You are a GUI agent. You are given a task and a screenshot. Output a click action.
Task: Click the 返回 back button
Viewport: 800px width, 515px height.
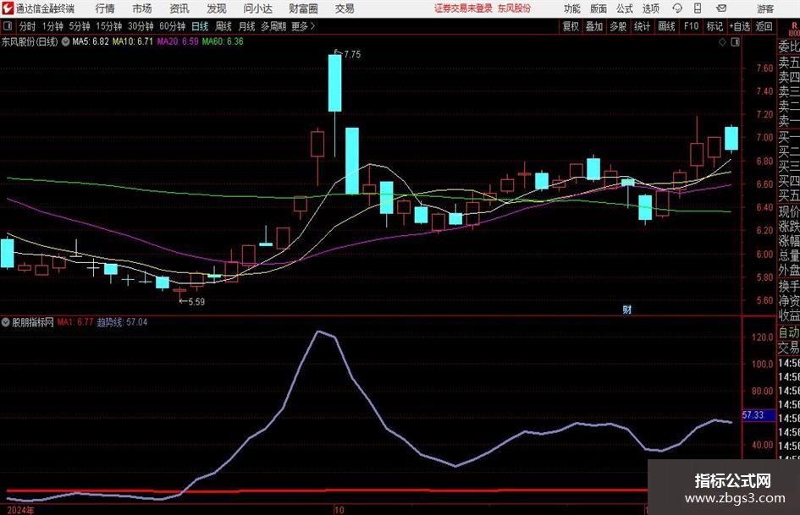coord(764,26)
